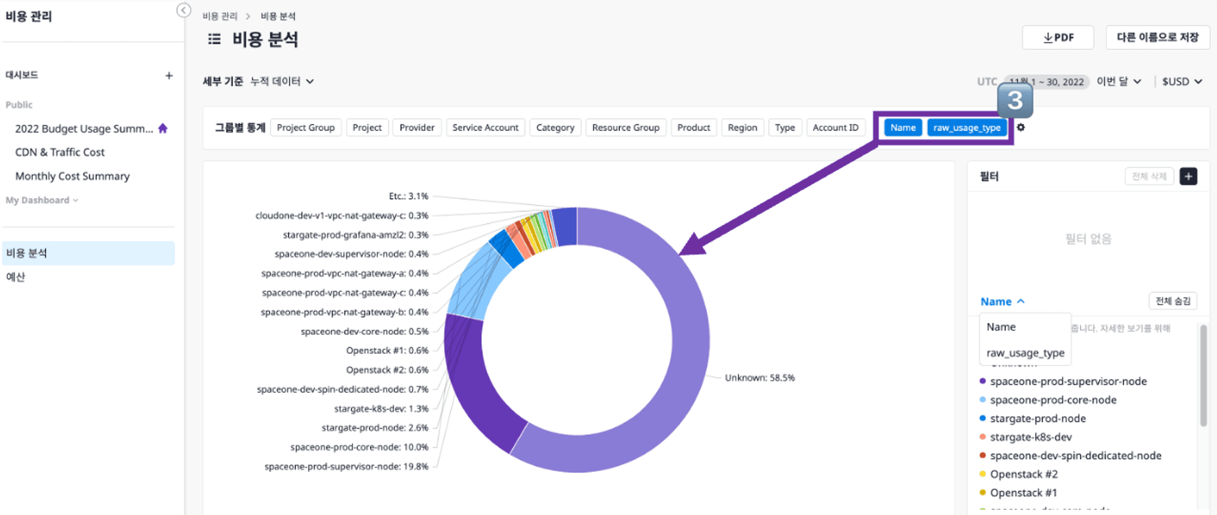Toggle stargate-k8s-dev legend entry
This screenshot has width=1217, height=515.
coord(1025,437)
